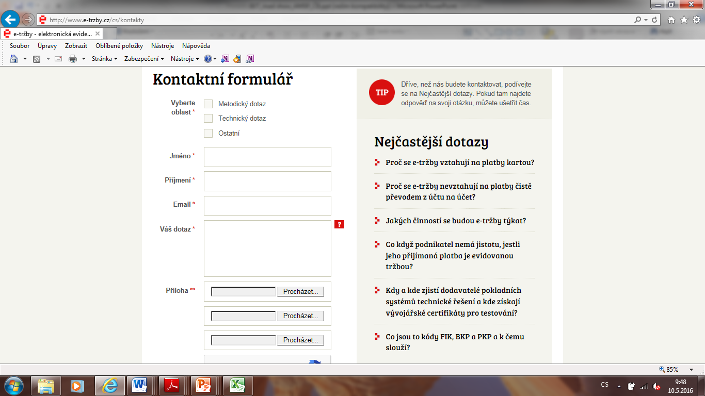Show hidden tray icons arrow
Screen dimensions: 705x396
[x=618, y=386]
